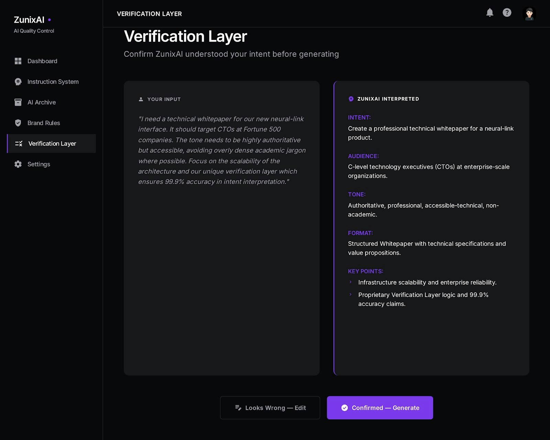Click the user avatar in the top bar
The image size is (550, 440).
tap(529, 14)
